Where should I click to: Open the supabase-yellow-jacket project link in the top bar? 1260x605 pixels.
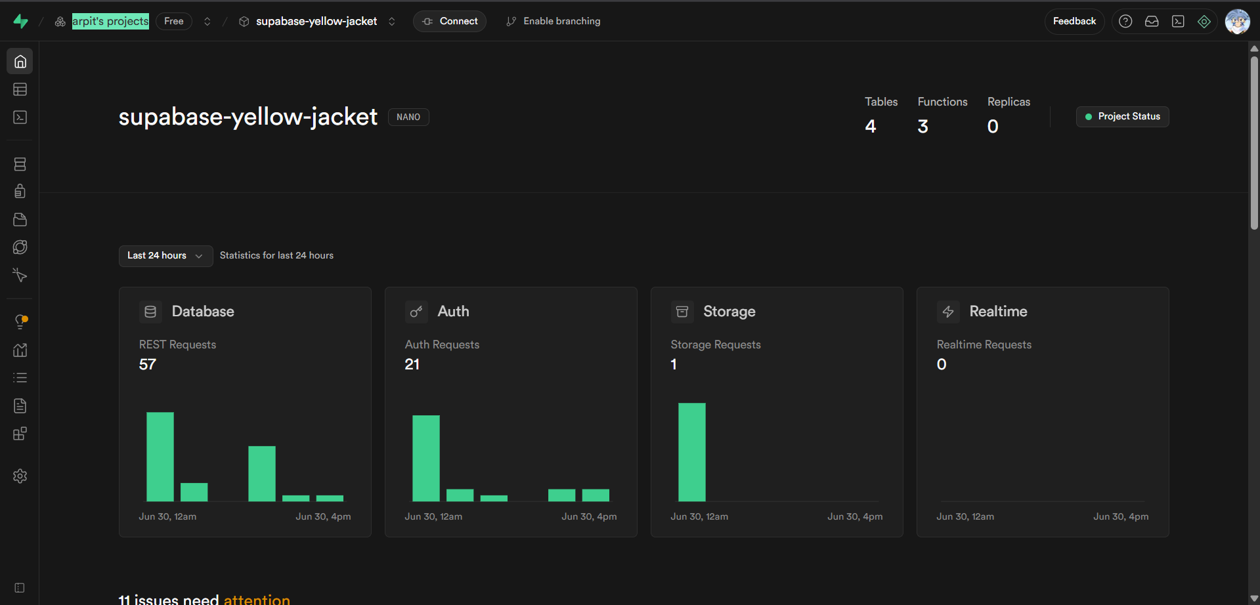[x=316, y=22]
